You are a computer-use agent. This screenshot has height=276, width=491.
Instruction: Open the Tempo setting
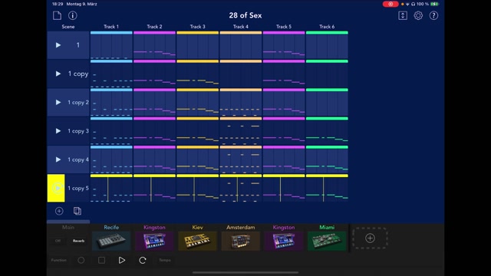point(165,261)
